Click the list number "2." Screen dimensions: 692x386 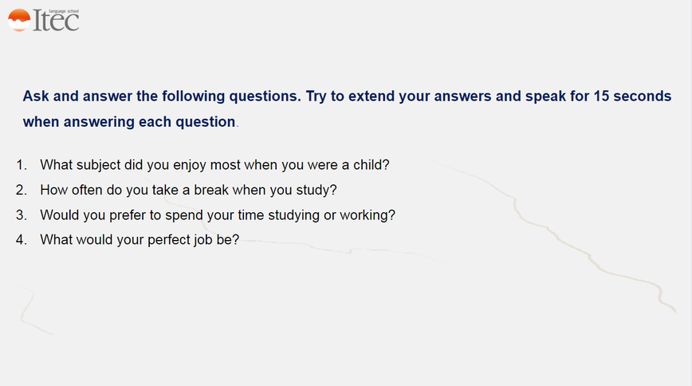(x=22, y=190)
